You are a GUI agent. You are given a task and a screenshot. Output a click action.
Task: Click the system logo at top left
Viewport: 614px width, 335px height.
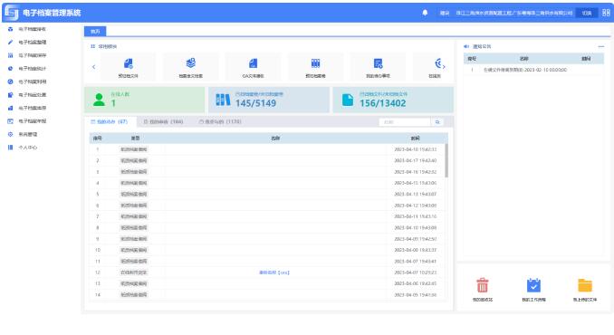coord(12,13)
